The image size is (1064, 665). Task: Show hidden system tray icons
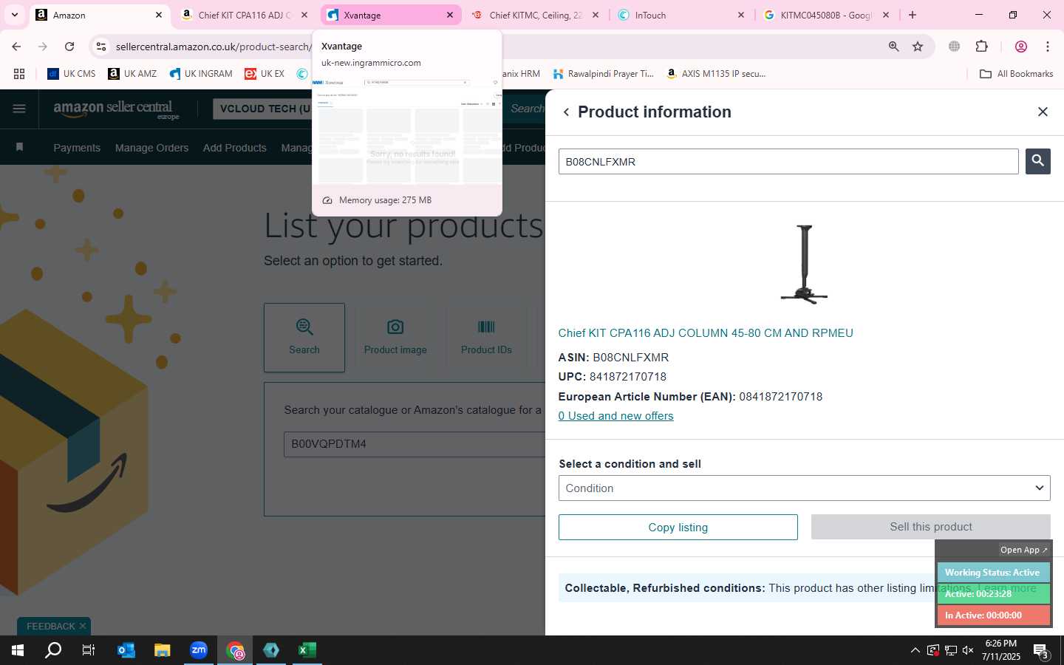[915, 651]
